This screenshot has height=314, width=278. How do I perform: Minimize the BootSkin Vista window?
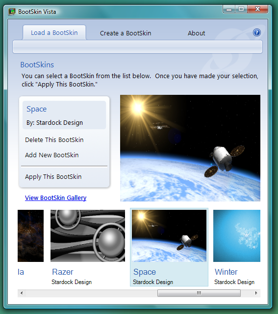coord(229,9)
